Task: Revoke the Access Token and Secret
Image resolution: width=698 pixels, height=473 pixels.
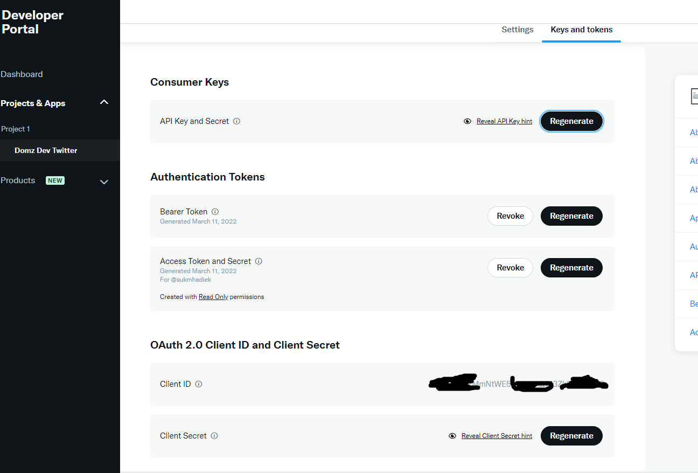Action: 510,268
